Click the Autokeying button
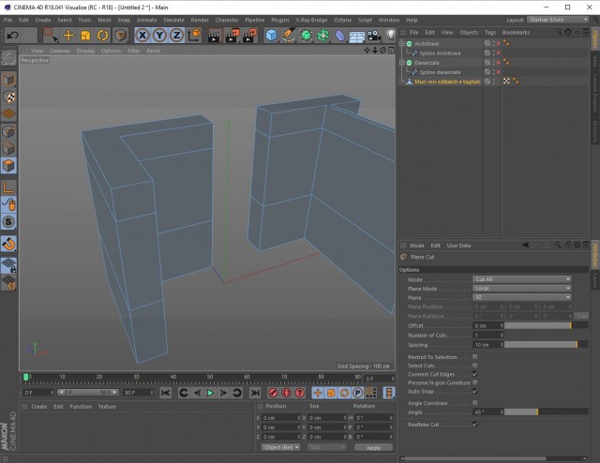The image size is (600, 463). pos(286,393)
